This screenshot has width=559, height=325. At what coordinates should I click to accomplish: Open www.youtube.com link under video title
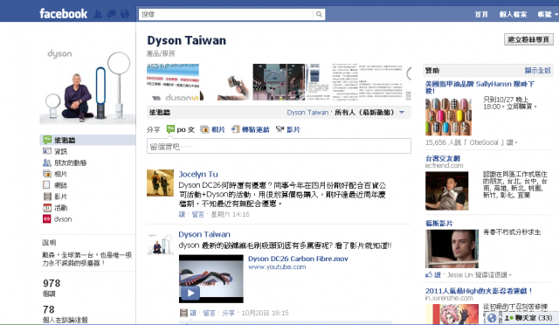pos(277,266)
